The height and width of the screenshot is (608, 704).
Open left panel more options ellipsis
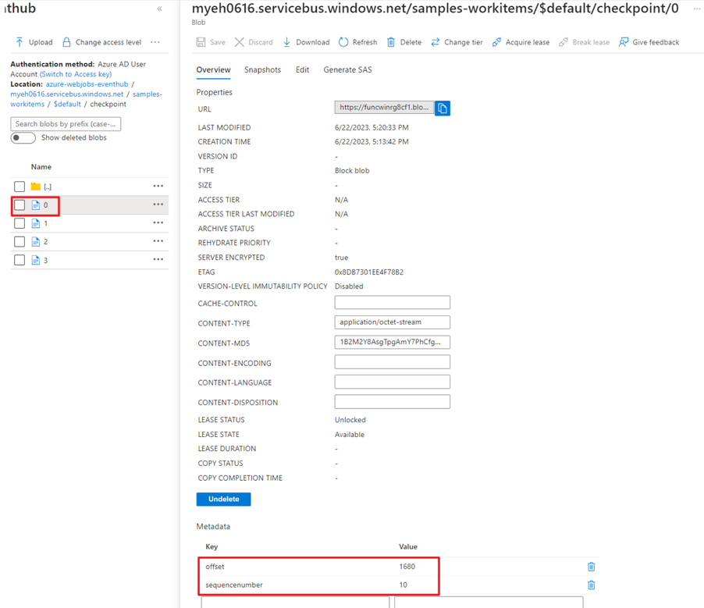pyautogui.click(x=155, y=42)
